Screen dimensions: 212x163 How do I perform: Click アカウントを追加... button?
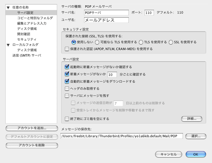coord(32,128)
